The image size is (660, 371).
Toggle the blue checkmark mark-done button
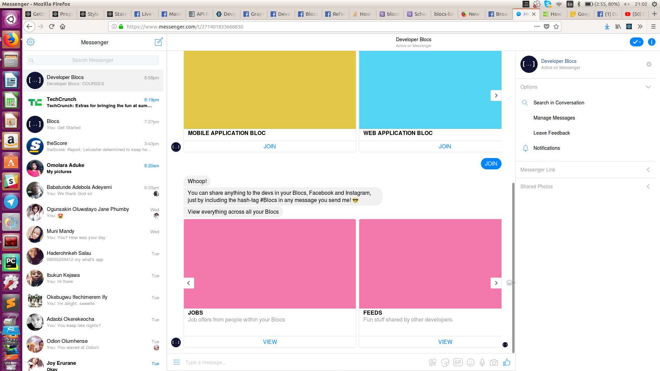[636, 42]
